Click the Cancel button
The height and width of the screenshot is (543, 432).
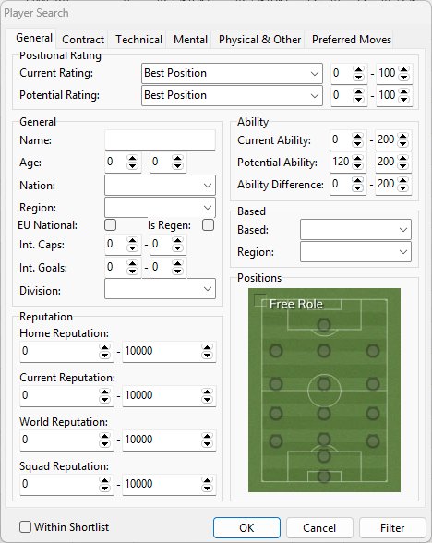coord(319,528)
